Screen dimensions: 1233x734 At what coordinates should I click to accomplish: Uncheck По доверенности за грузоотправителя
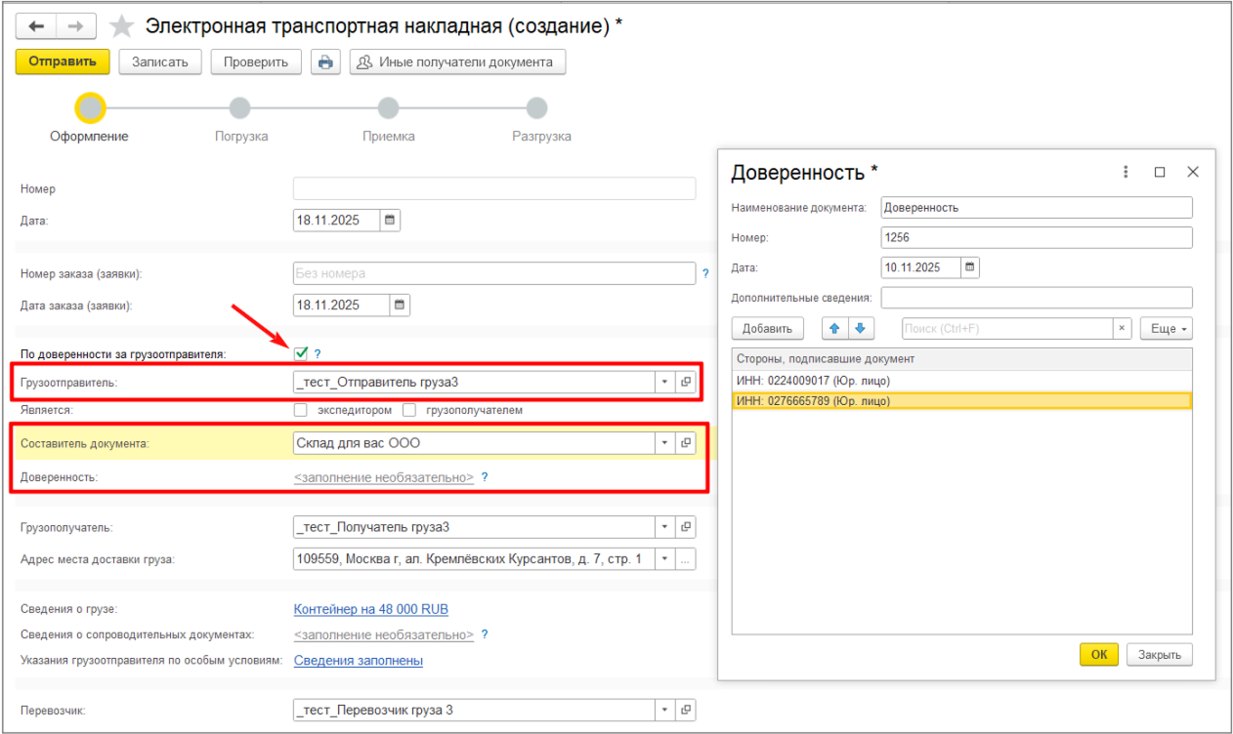coord(300,352)
